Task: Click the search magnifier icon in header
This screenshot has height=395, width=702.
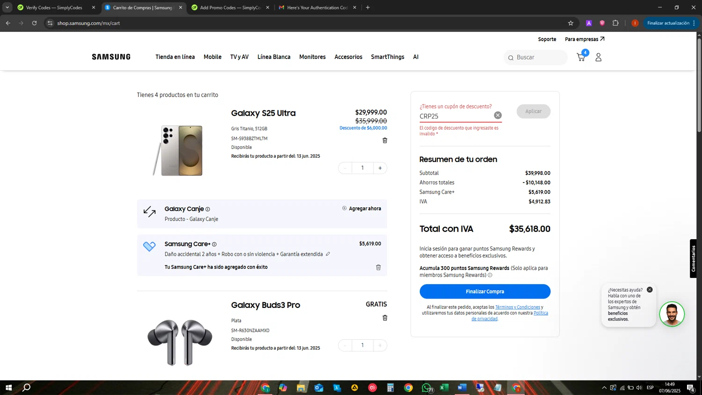Action: point(511,58)
